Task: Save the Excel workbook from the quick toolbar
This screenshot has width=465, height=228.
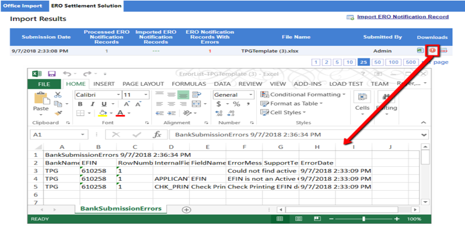Action: click(51, 74)
